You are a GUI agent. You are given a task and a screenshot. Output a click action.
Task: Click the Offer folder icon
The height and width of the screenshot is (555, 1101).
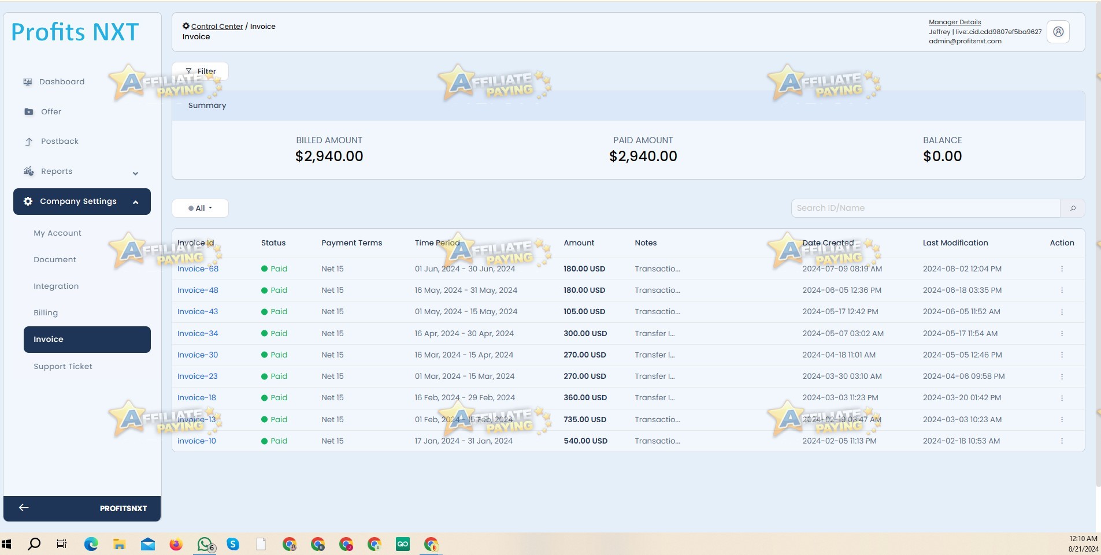(29, 111)
